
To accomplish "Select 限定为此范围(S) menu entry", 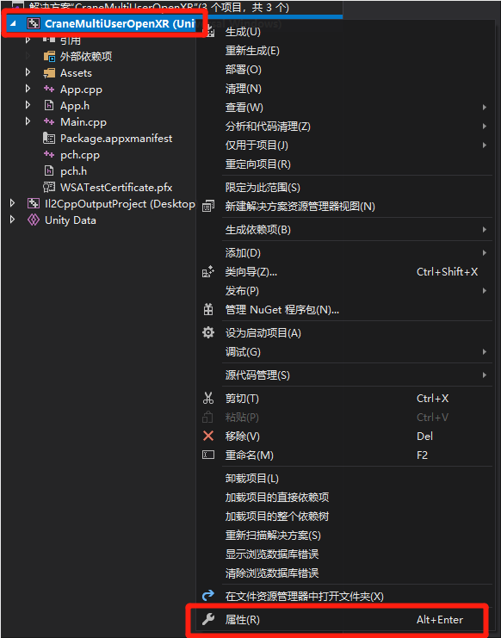I will click(x=263, y=188).
